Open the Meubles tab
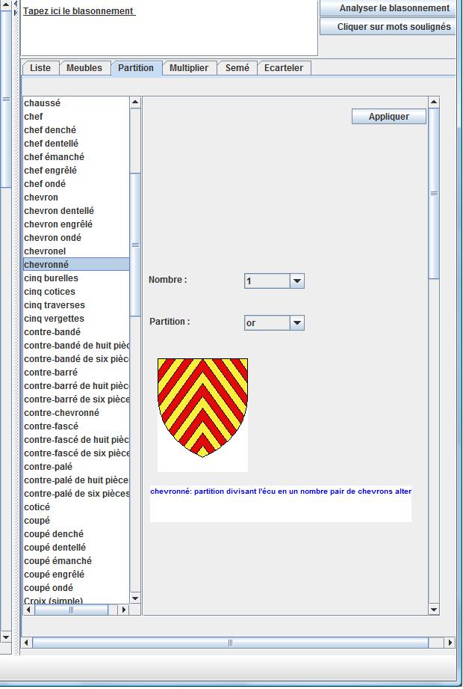 tap(84, 67)
